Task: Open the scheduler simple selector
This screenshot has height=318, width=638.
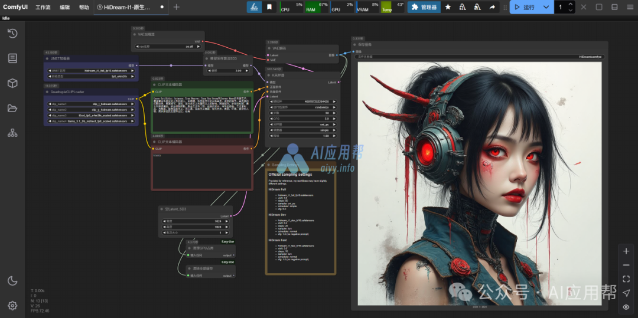Action: pos(302,130)
